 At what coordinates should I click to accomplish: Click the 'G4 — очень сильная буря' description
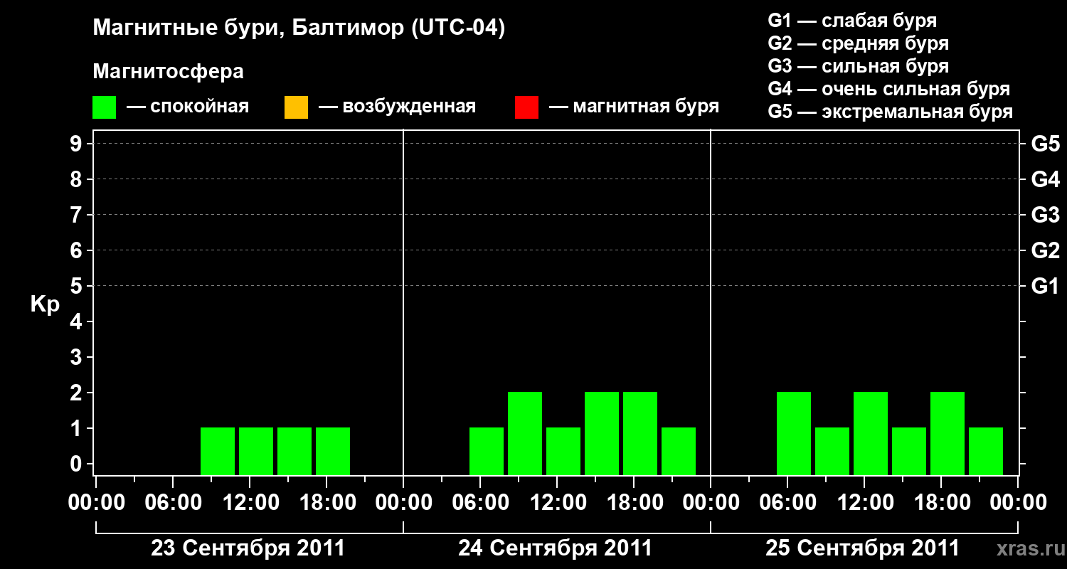tap(888, 89)
